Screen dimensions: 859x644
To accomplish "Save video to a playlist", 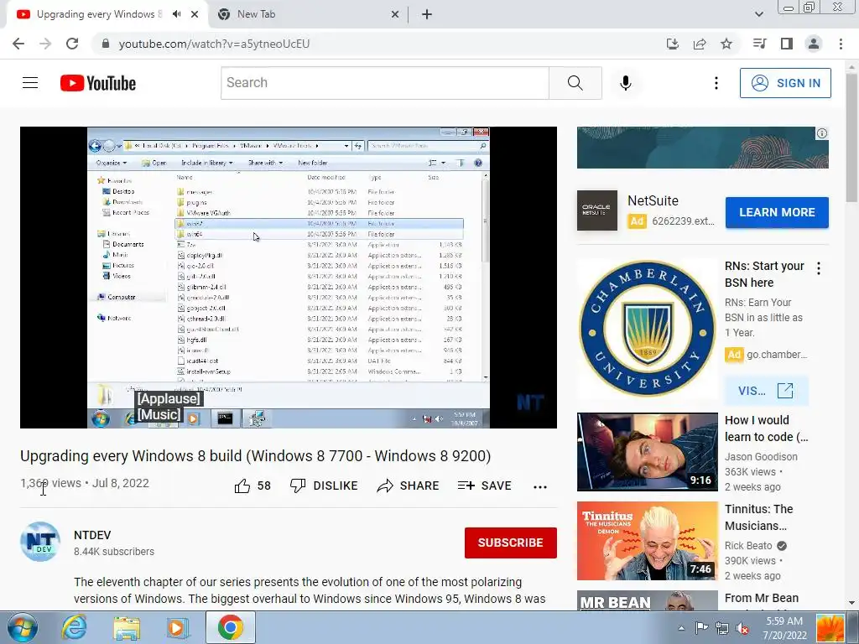I will pyautogui.click(x=484, y=486).
